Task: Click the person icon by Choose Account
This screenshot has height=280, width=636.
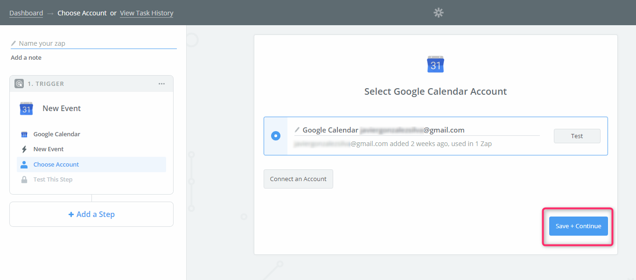Action: coord(24,164)
